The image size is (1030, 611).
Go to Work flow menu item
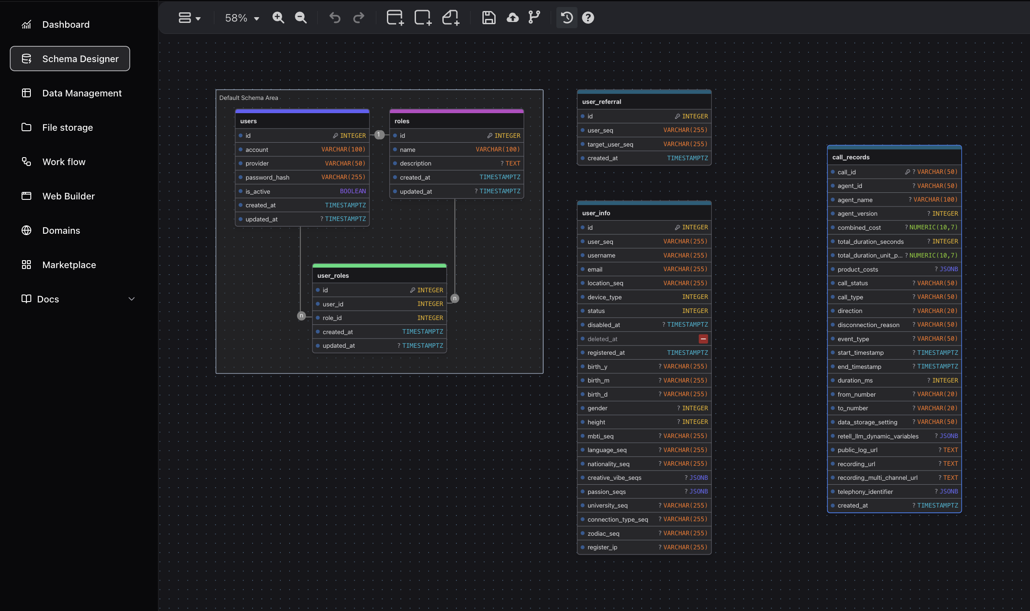coord(64,162)
